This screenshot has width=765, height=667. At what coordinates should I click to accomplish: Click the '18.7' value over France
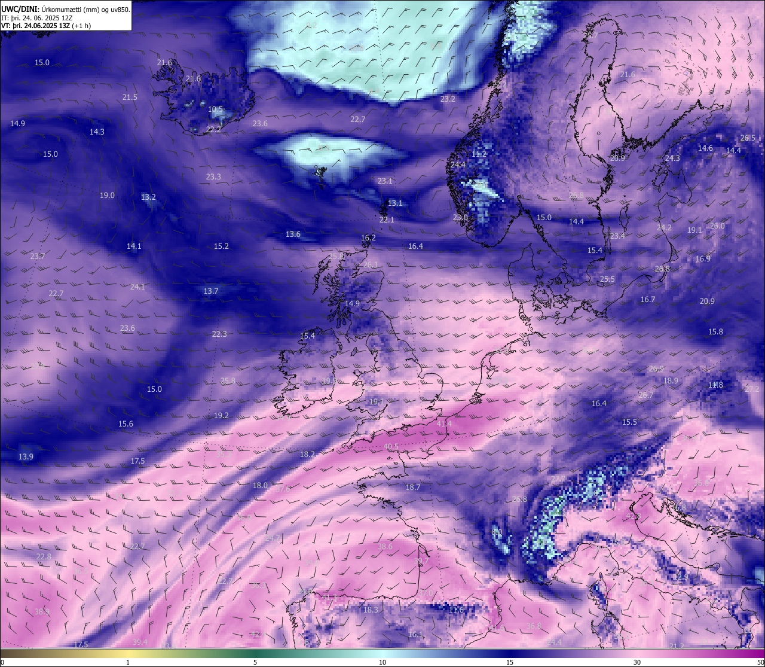[413, 487]
